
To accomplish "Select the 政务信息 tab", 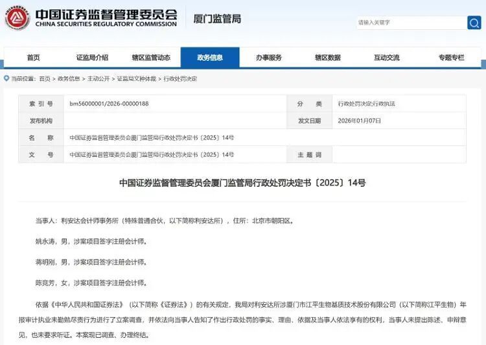I will [x=210, y=58].
